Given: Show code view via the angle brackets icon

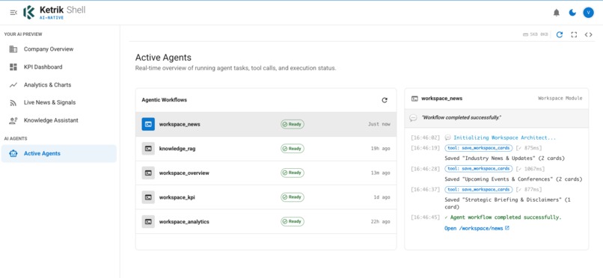Looking at the screenshot, I should click(x=588, y=34).
